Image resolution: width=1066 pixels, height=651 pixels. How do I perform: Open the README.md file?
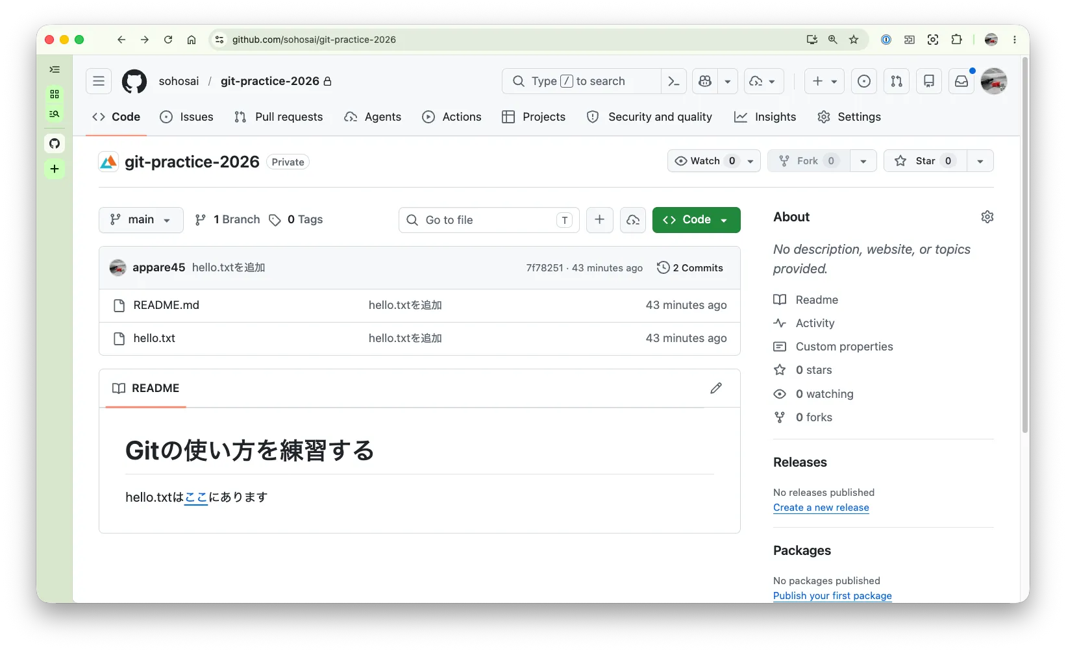coord(166,305)
